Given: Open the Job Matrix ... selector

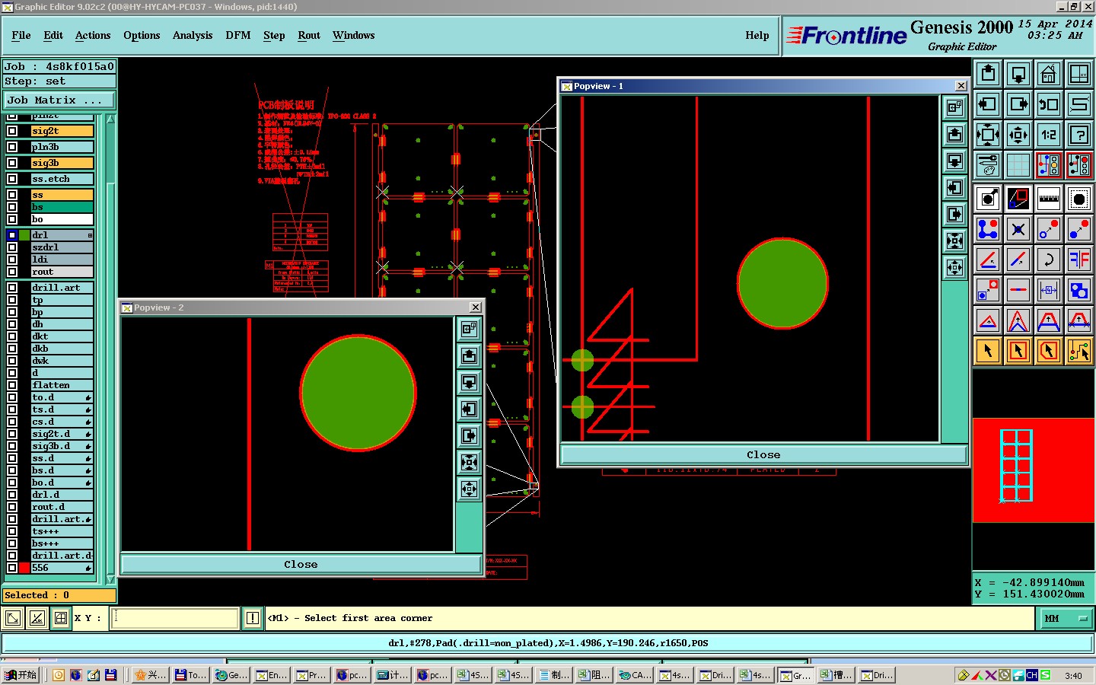Looking at the screenshot, I should [59, 100].
